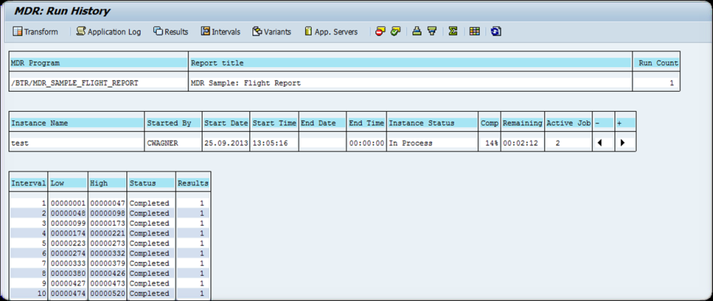Click the Active Job column header
The width and height of the screenshot is (713, 301).
tap(568, 123)
